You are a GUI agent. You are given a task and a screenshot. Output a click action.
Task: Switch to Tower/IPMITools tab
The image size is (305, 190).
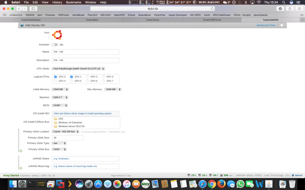point(212,20)
